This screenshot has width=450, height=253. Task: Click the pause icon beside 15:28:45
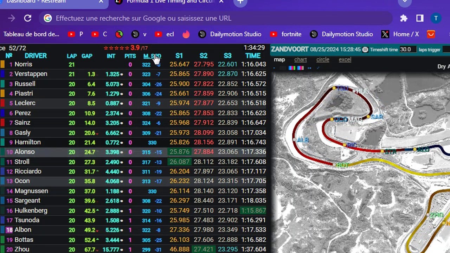[365, 50]
